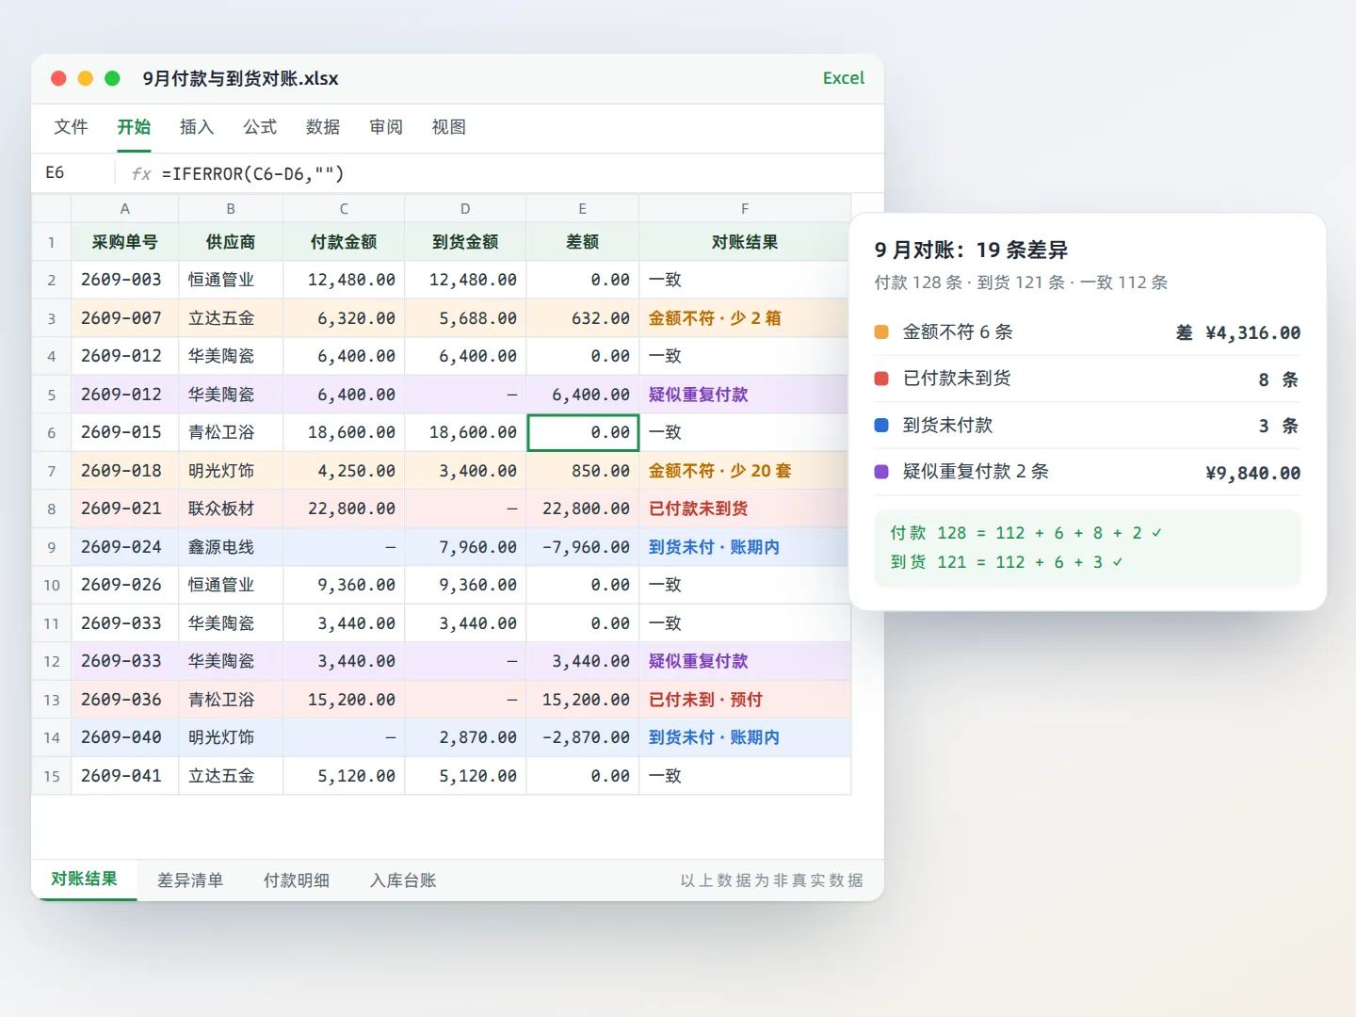The height and width of the screenshot is (1017, 1356).
Task: Open the 入库台账 sheet tab
Action: pyautogui.click(x=403, y=880)
